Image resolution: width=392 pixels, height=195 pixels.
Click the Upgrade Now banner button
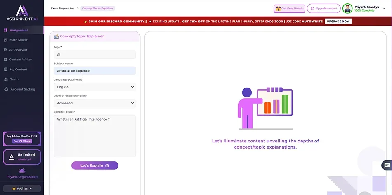click(x=338, y=21)
